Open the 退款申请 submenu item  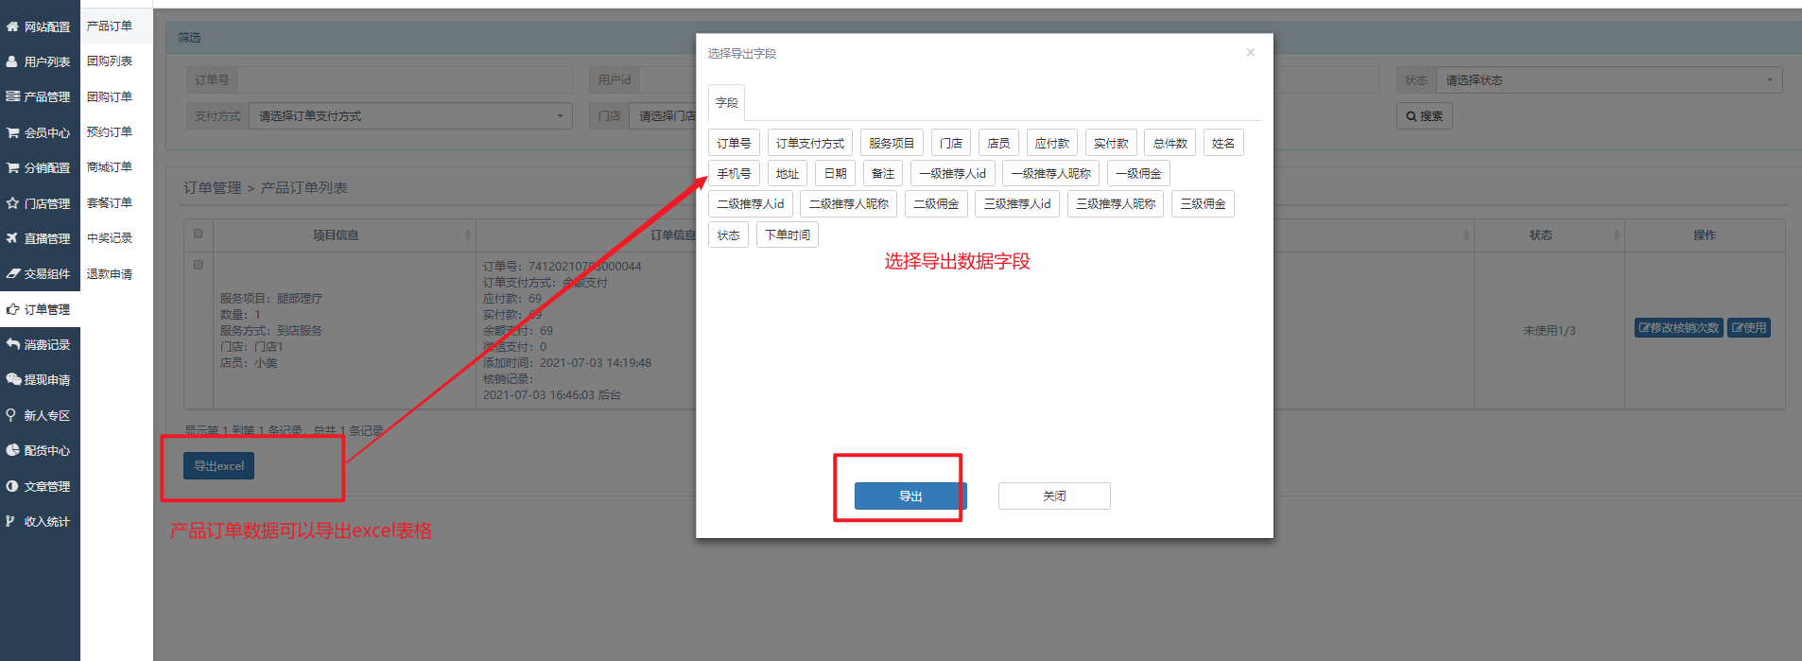pos(110,273)
